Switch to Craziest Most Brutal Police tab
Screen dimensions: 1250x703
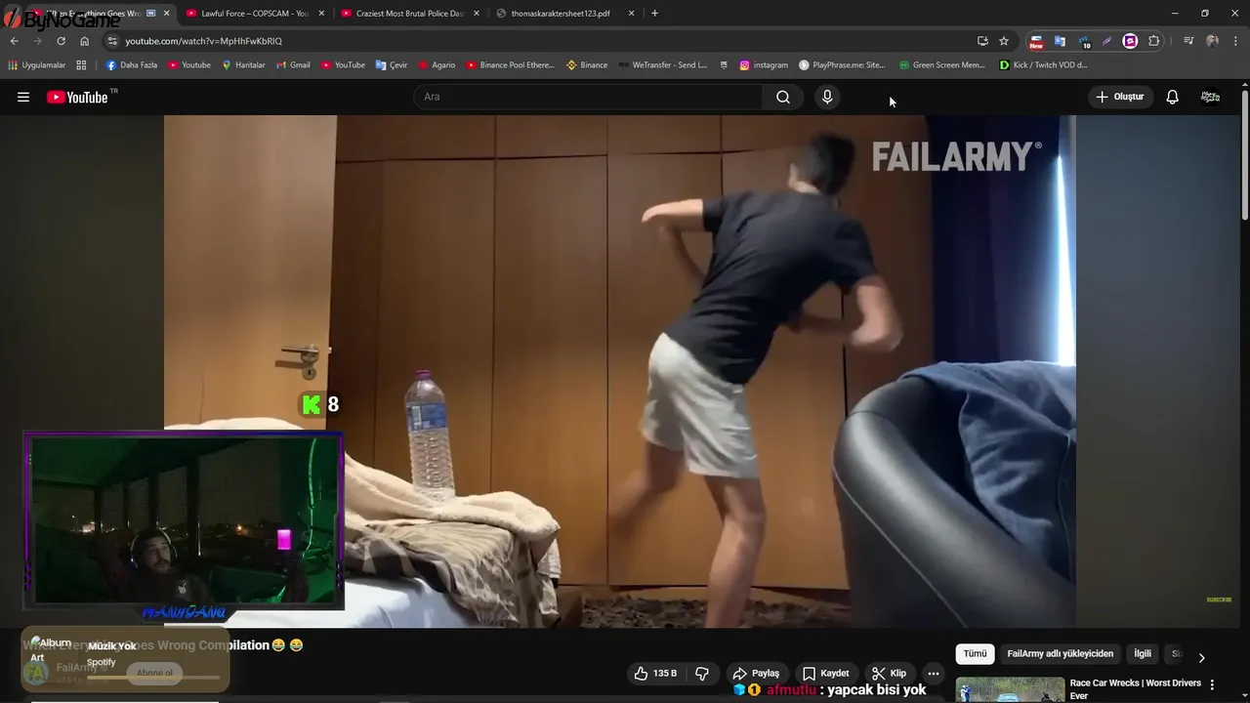click(409, 14)
